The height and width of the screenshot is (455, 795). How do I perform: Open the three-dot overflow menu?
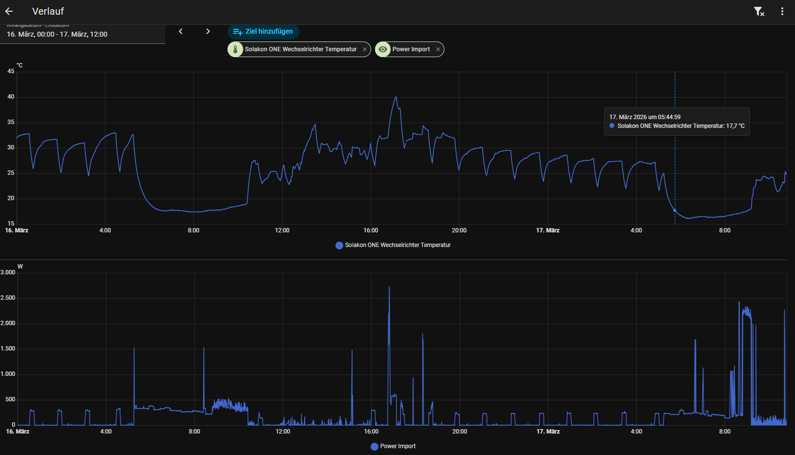(782, 11)
